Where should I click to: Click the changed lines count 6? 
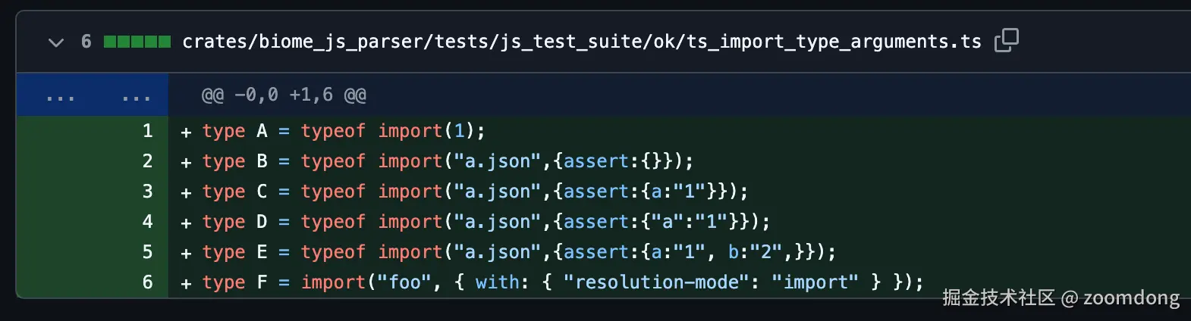coord(86,42)
